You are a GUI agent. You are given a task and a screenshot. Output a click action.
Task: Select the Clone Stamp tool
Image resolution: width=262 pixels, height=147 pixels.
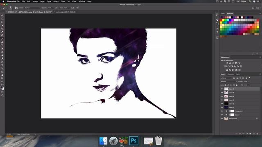coord(2,42)
